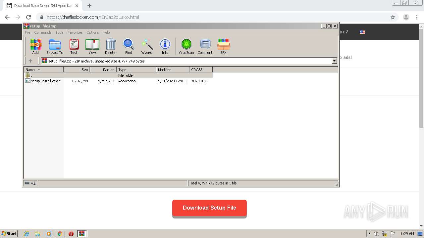The width and height of the screenshot is (424, 238).
Task: Select setup_install.exe file row
Action: tap(118, 81)
